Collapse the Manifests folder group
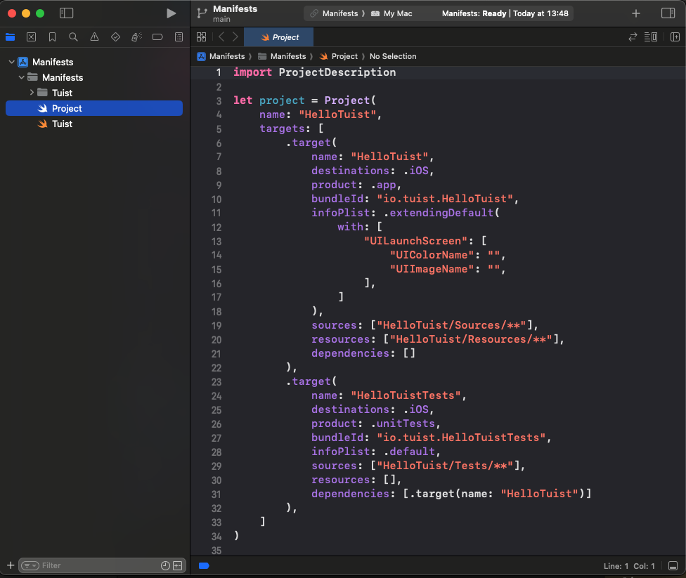 pyautogui.click(x=22, y=77)
